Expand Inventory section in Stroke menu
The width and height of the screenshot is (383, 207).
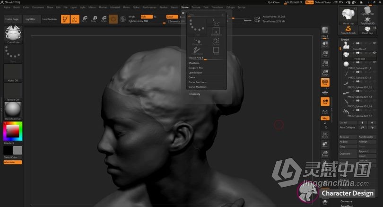195,94
